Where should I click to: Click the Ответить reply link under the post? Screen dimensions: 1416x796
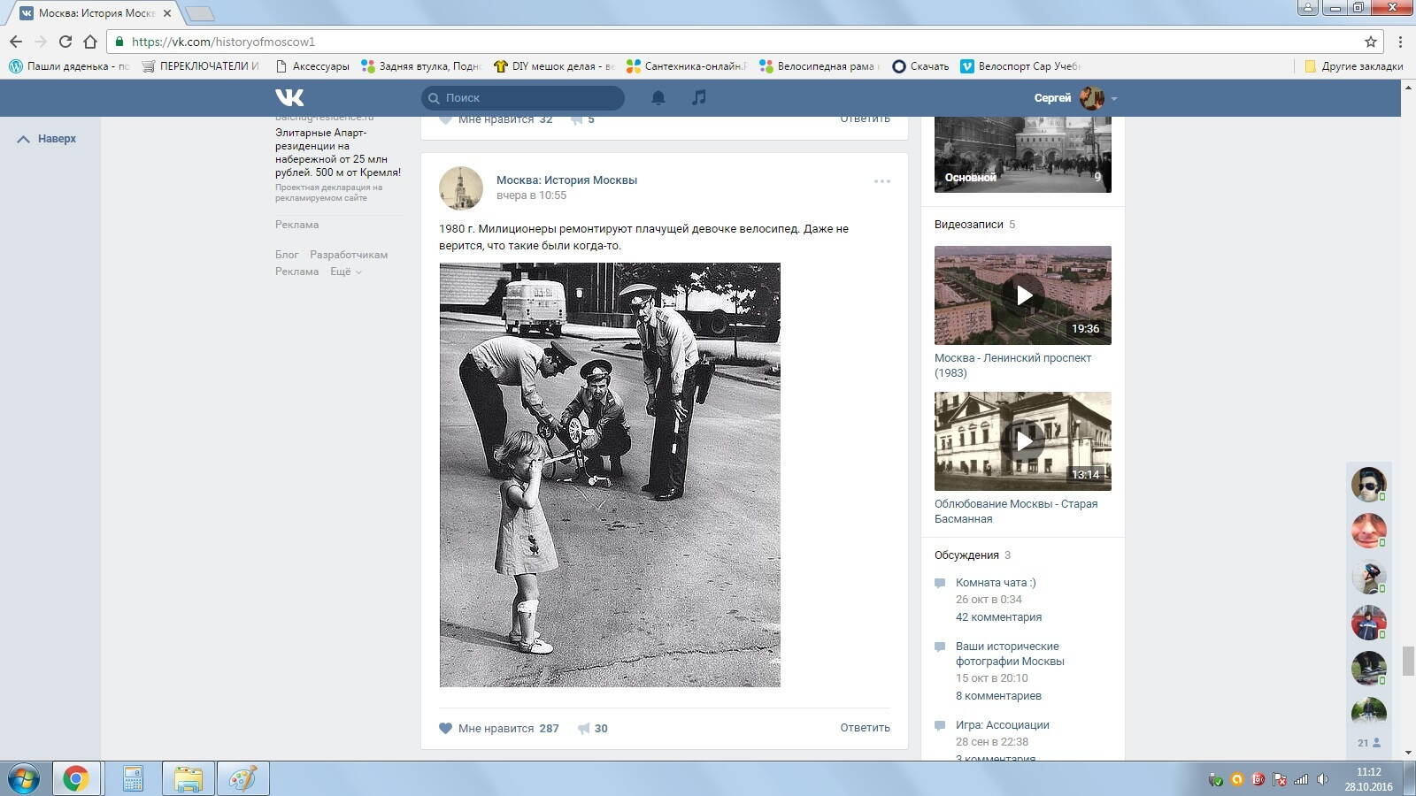tap(865, 728)
